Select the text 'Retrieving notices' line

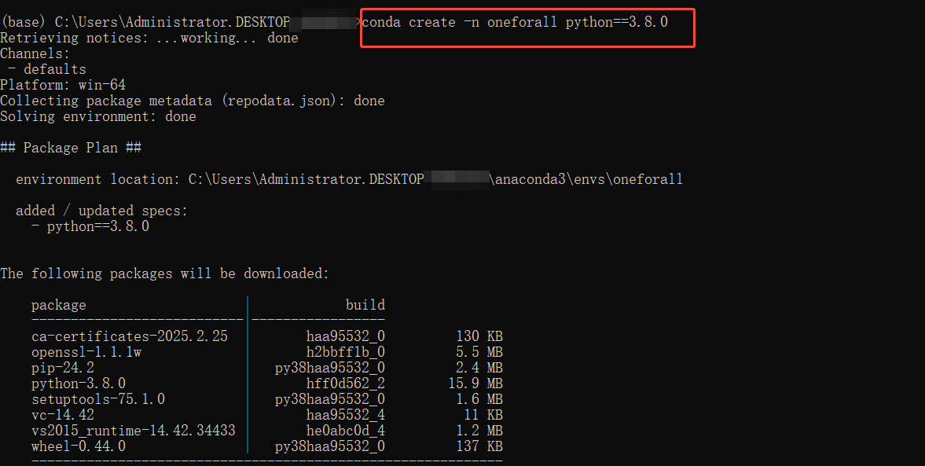point(149,39)
